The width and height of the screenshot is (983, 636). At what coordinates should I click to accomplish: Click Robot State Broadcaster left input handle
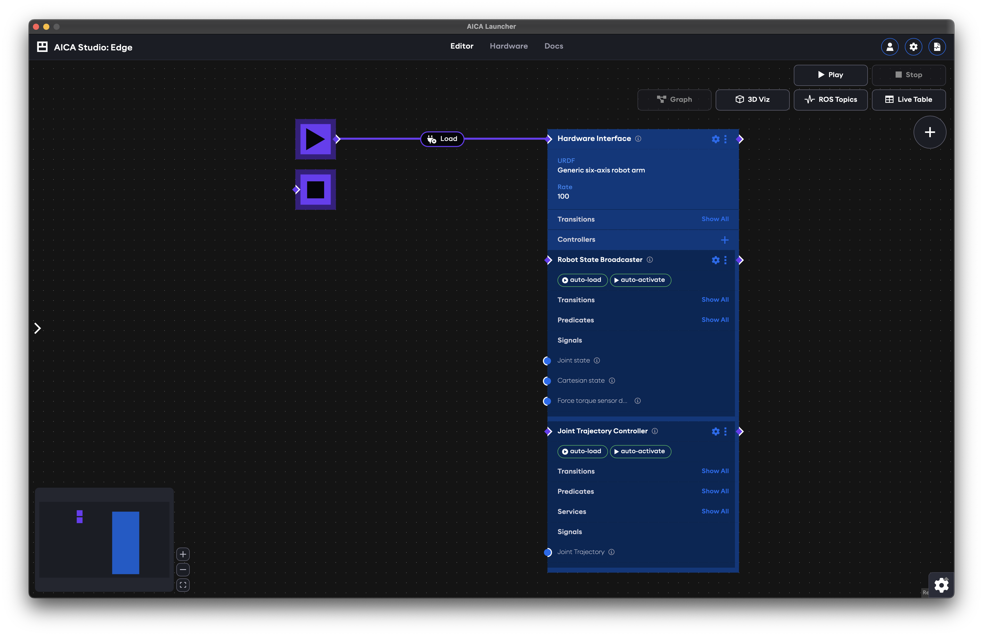pos(548,260)
